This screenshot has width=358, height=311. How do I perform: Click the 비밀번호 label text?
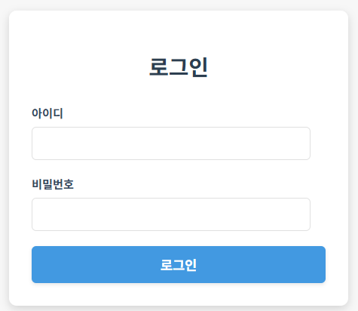point(53,184)
